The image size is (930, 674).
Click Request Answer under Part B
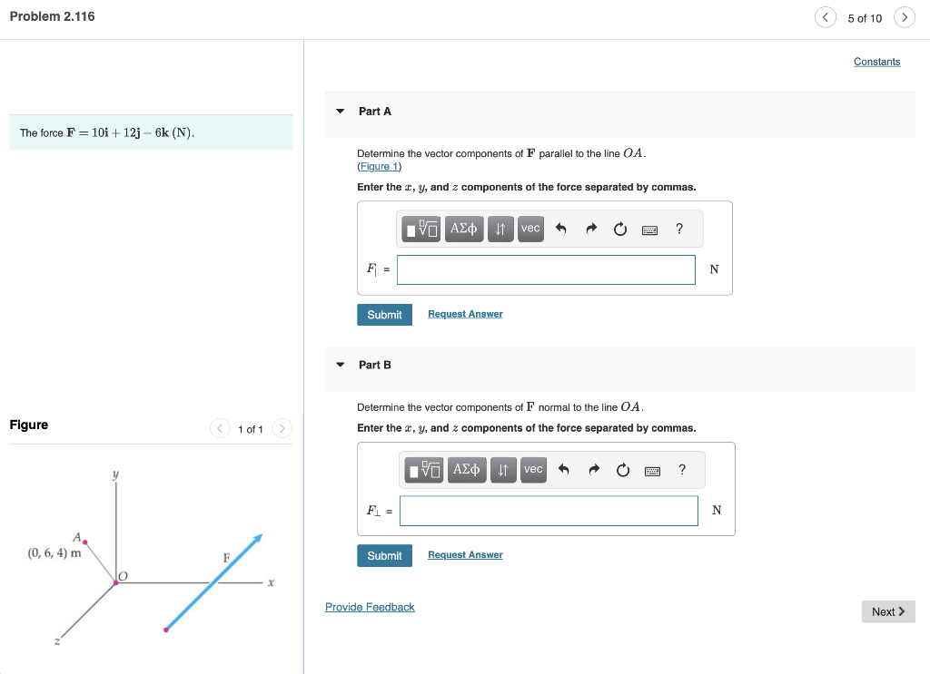[465, 554]
